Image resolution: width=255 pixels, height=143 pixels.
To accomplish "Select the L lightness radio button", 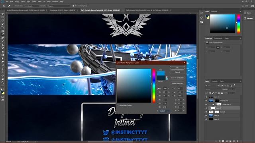I will [173, 89].
